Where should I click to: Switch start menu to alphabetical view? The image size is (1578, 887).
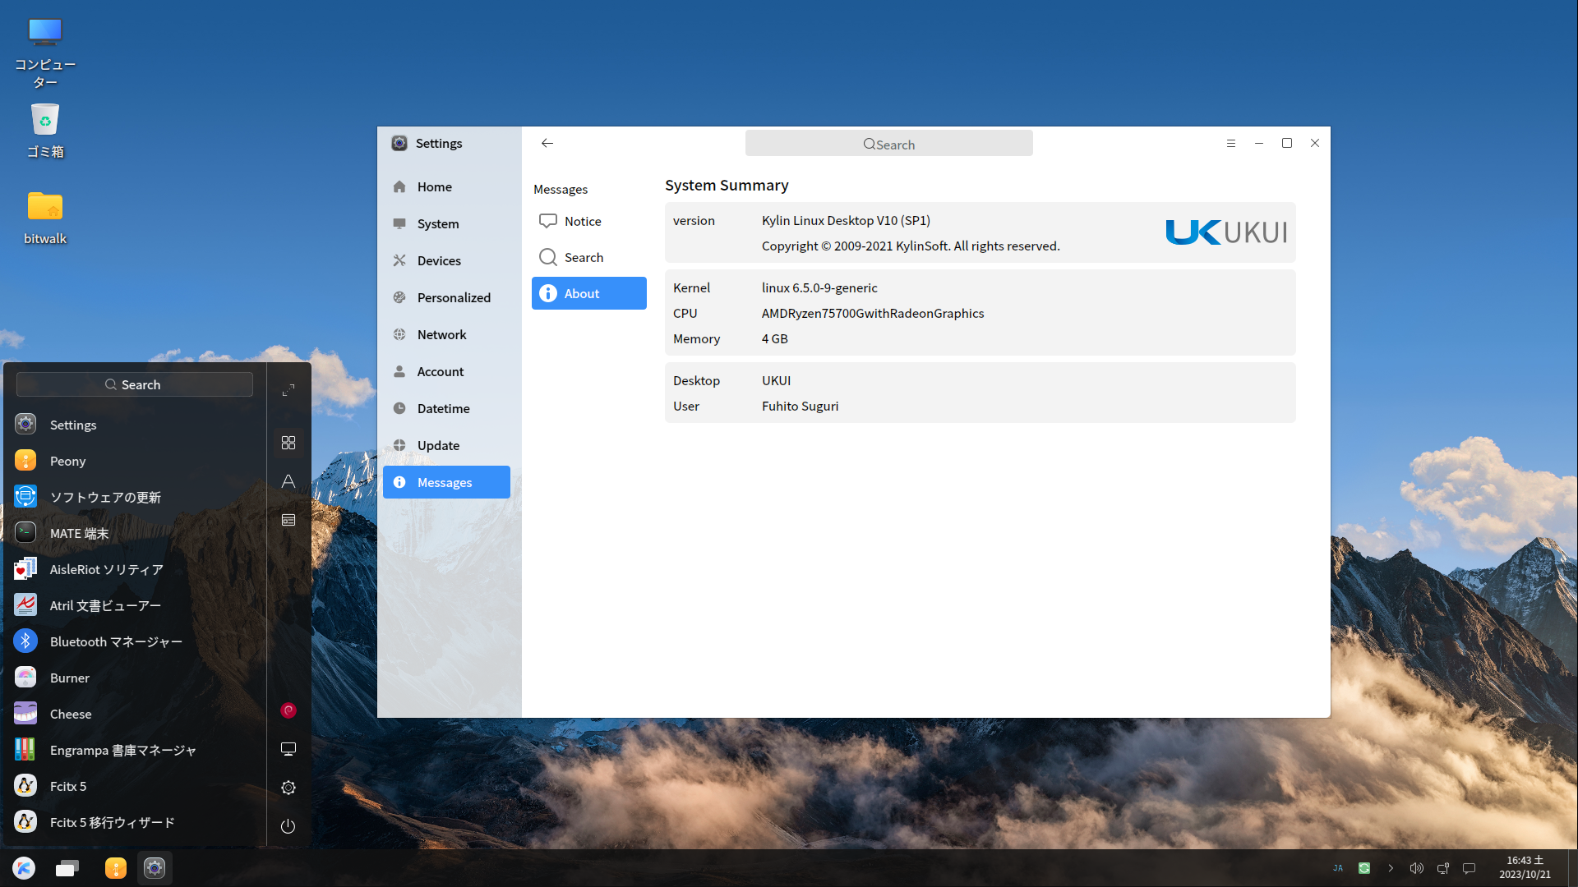point(288,481)
